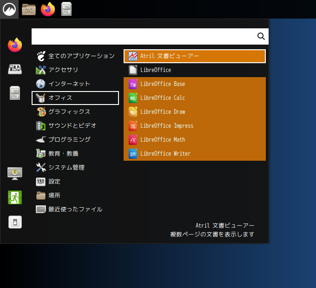Launch LibreOffice start center
The width and height of the screenshot is (316, 288).
(195, 70)
